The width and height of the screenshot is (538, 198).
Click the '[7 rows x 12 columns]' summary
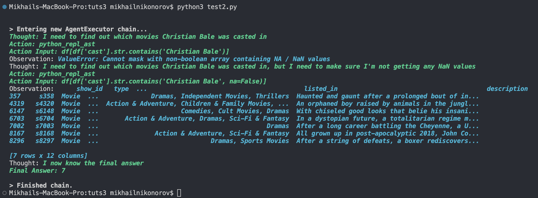pyautogui.click(x=48, y=156)
